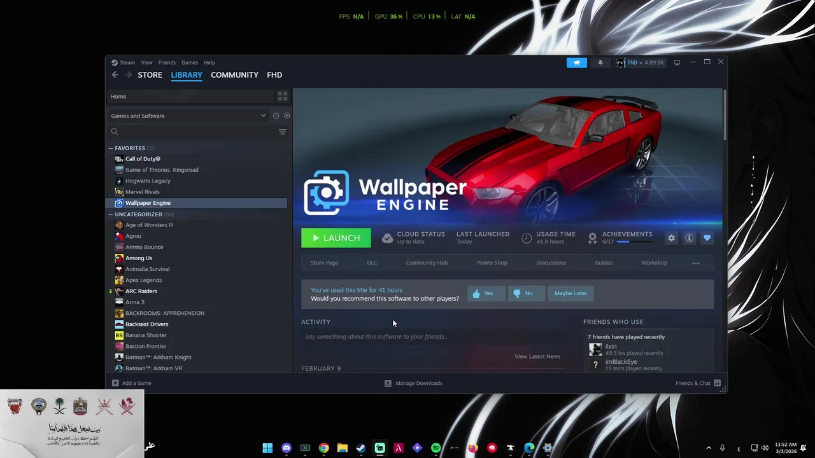815x458 pixels.
Task: Open Manage Downloads
Action: click(413, 383)
